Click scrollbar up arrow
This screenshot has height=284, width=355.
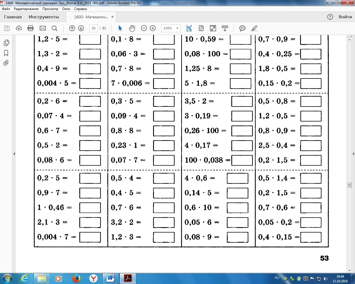pyautogui.click(x=349, y=40)
